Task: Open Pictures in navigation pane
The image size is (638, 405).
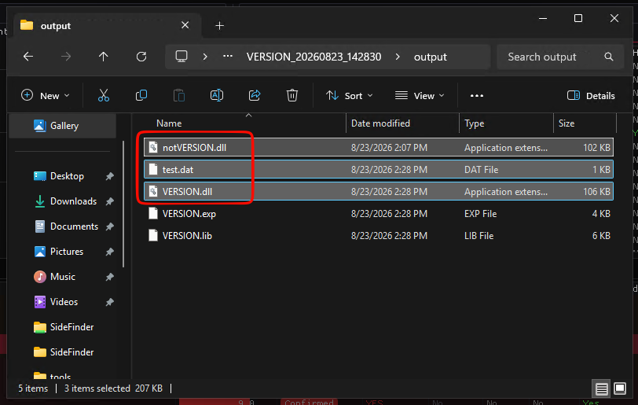Action: [x=66, y=252]
